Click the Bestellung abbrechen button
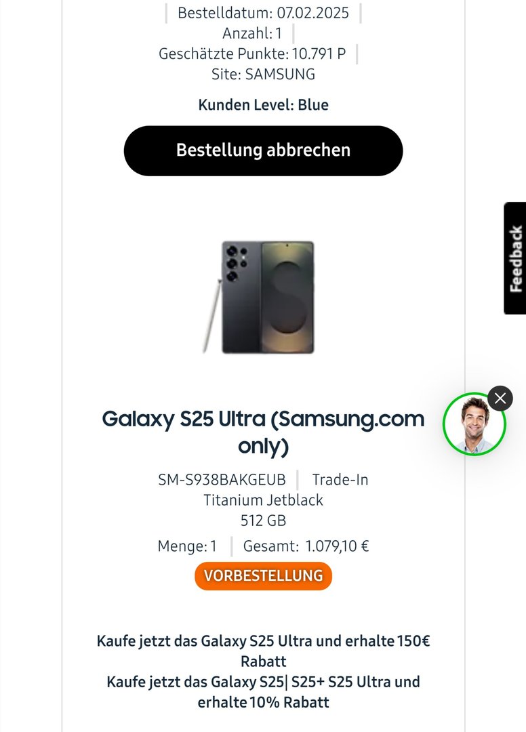The height and width of the screenshot is (732, 526). (263, 150)
